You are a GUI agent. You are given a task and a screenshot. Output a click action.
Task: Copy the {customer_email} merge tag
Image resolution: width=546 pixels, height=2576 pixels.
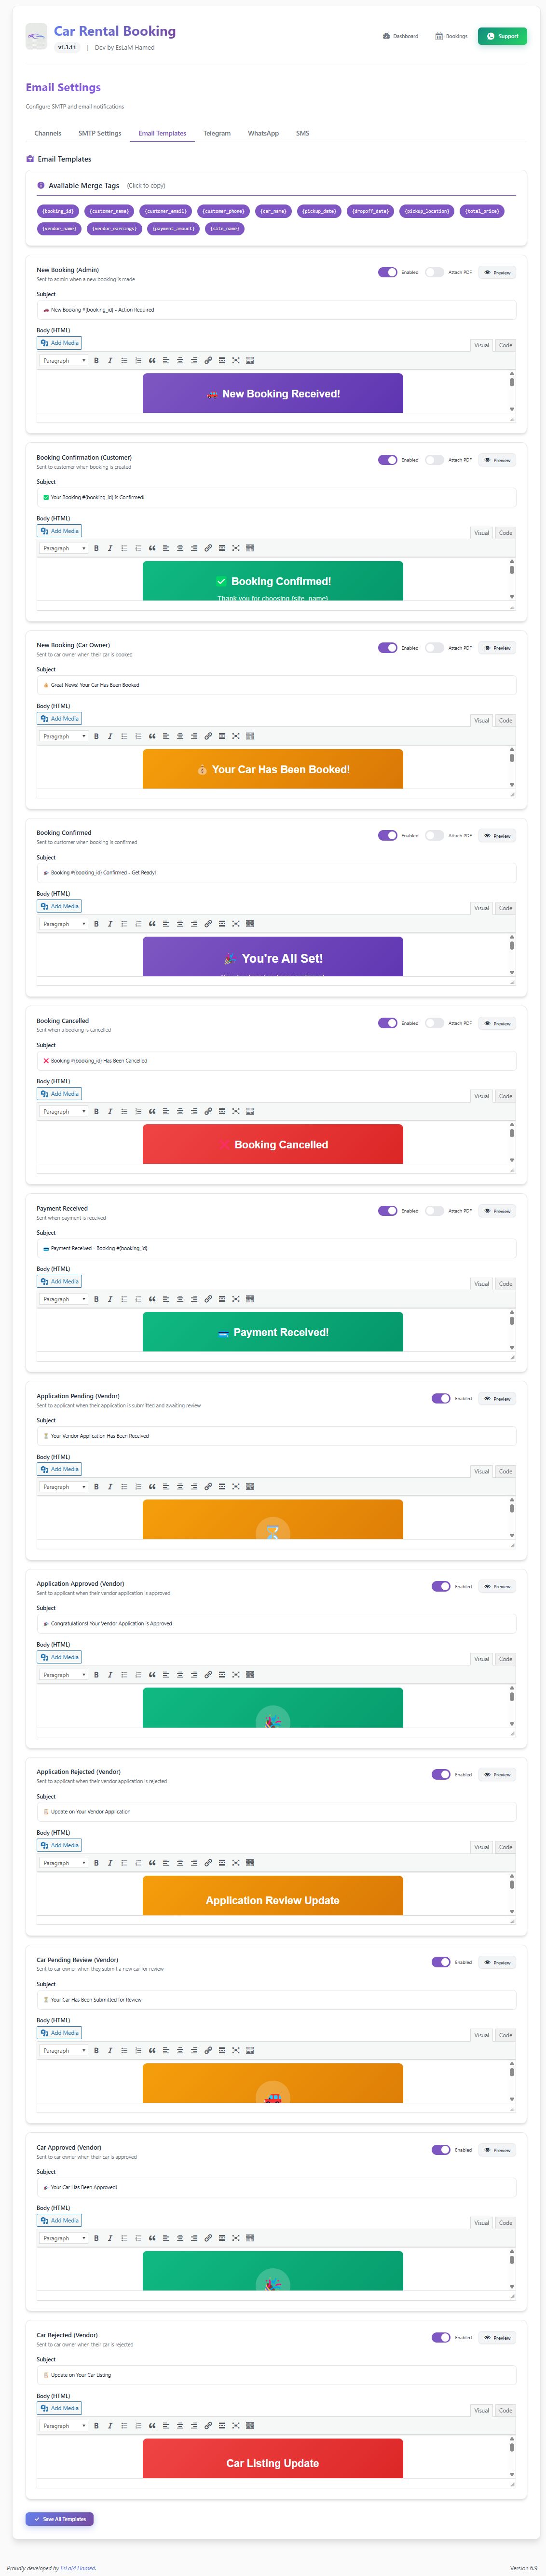165,211
